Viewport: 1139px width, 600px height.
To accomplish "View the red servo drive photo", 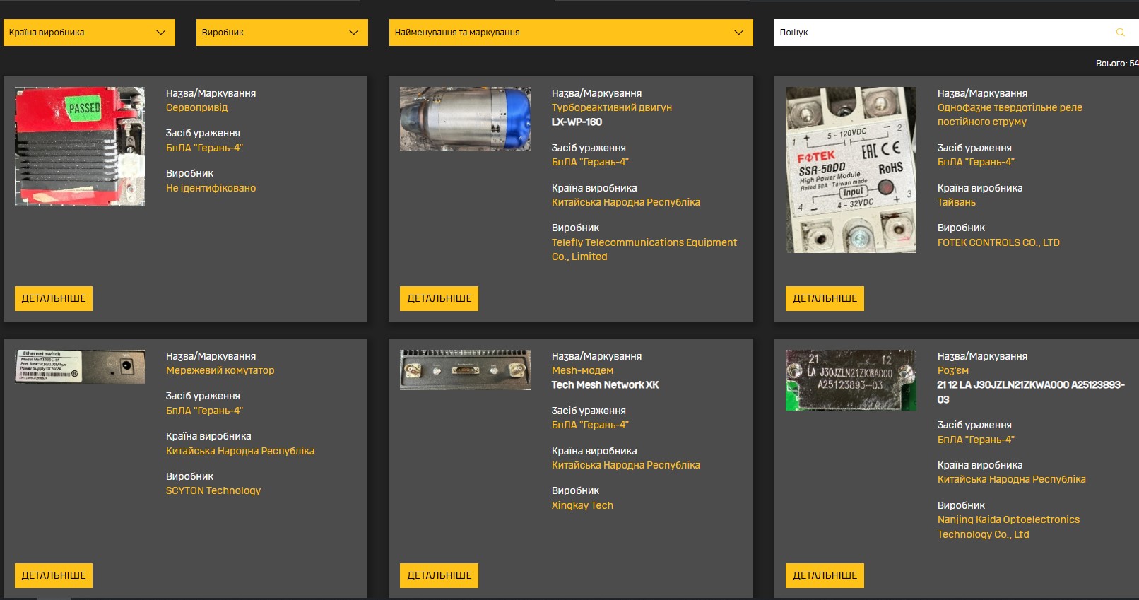I will [x=80, y=147].
